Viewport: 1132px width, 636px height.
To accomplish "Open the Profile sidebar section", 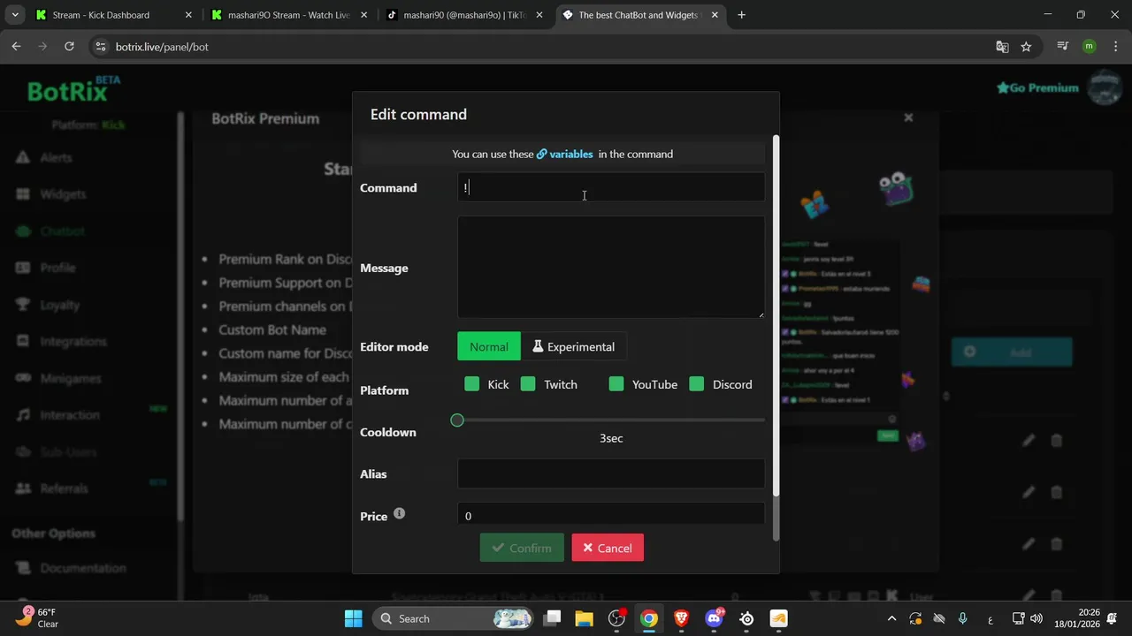I will (x=57, y=268).
